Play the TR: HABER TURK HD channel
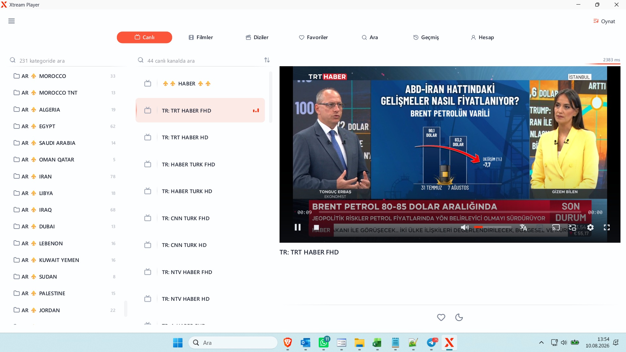Screen dimensions: 626x352 coord(200,191)
